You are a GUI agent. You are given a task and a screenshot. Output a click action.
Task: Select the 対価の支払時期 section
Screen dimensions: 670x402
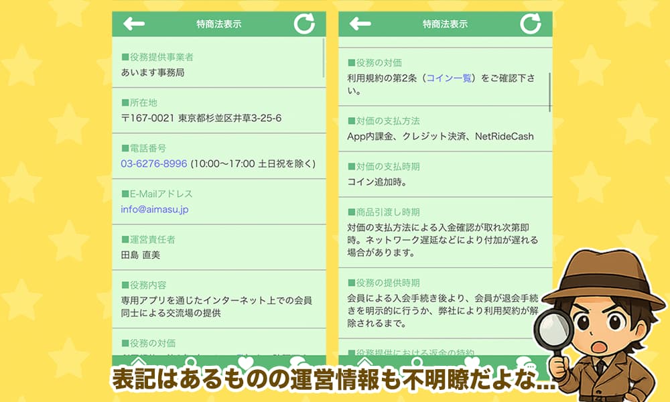point(444,174)
